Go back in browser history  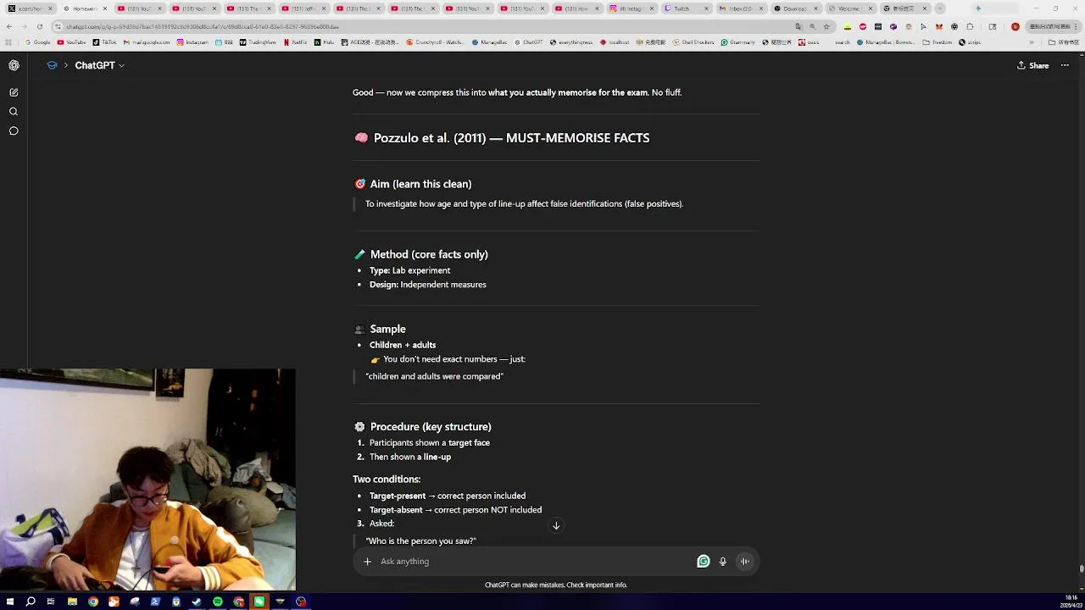tap(9, 26)
